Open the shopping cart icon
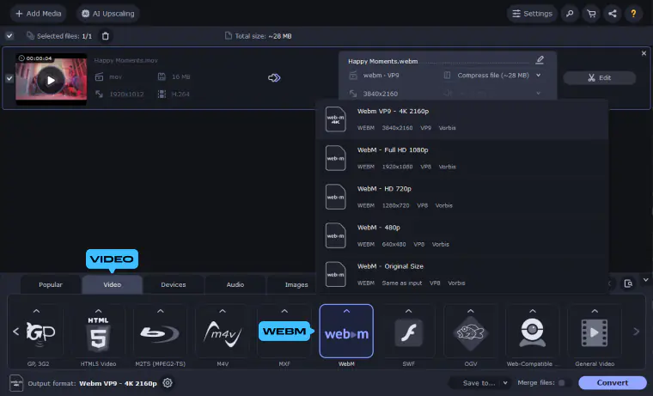Screen dimensions: 653x396 coord(591,14)
